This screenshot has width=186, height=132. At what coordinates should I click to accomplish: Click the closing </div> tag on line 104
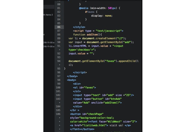(78, 107)
